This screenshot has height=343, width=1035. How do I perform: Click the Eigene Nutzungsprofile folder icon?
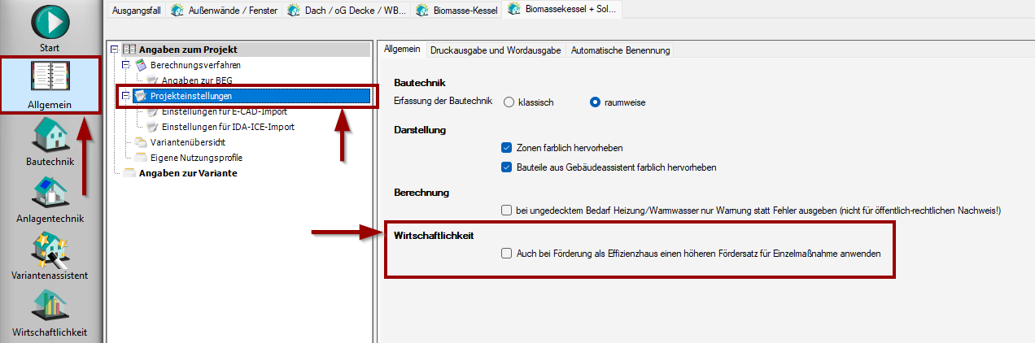(141, 158)
